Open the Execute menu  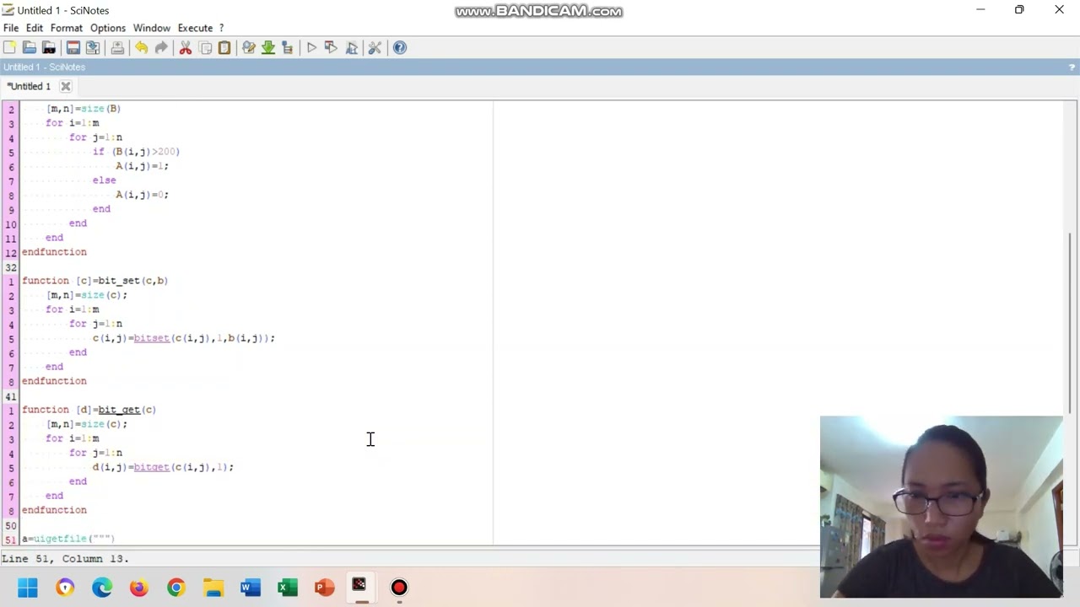click(x=195, y=28)
